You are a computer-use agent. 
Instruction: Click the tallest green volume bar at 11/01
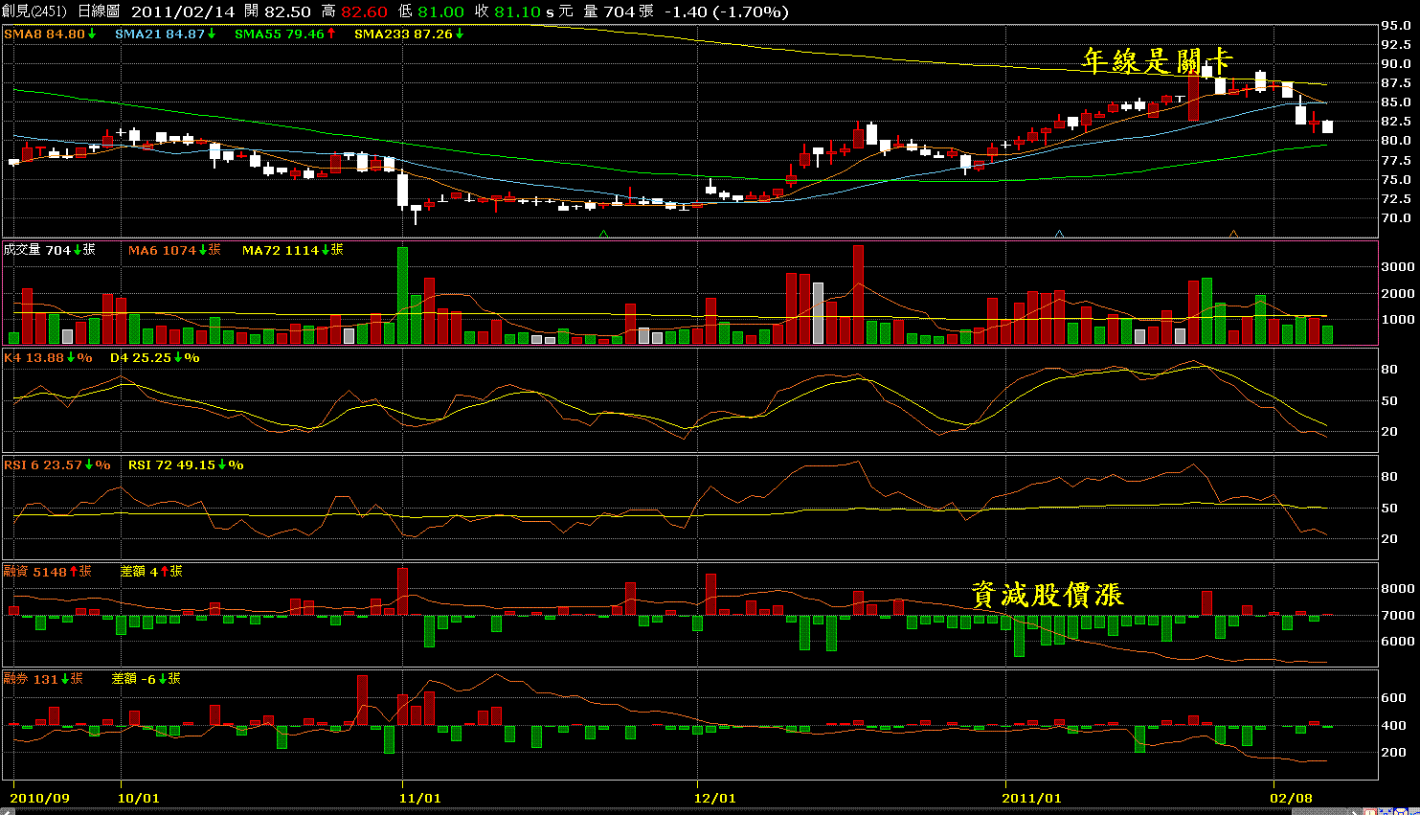coord(403,296)
